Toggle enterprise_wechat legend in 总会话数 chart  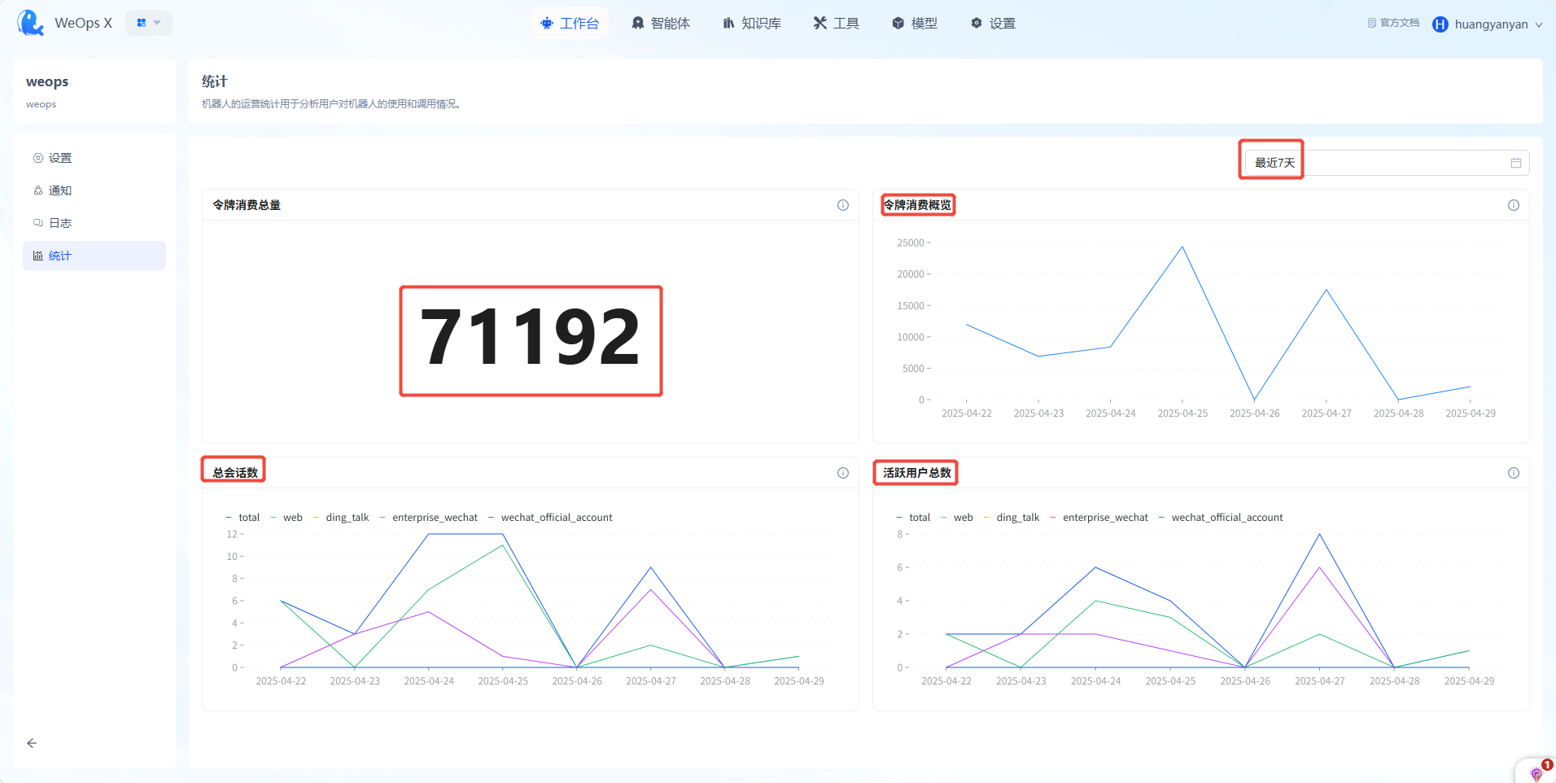coord(429,518)
